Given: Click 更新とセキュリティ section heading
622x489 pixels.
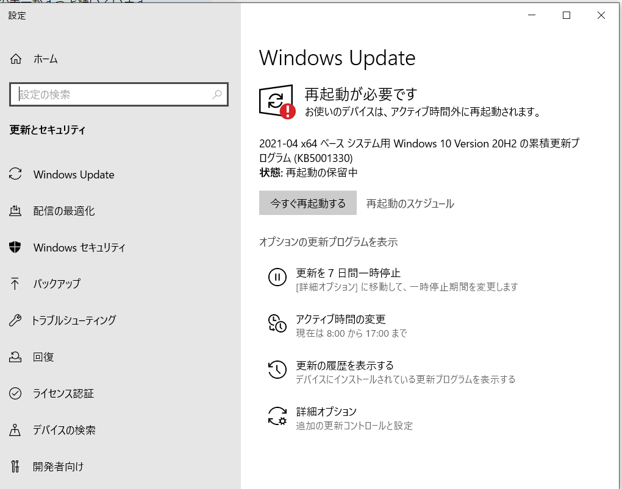Looking at the screenshot, I should (48, 130).
